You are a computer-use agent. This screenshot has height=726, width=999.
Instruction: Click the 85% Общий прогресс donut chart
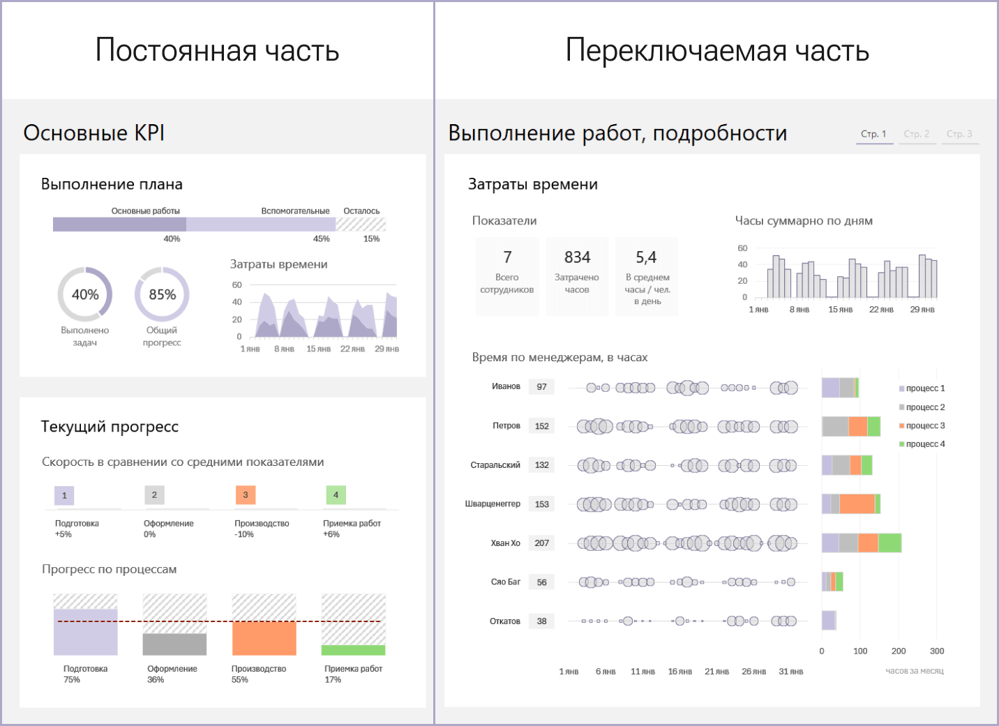tap(162, 294)
